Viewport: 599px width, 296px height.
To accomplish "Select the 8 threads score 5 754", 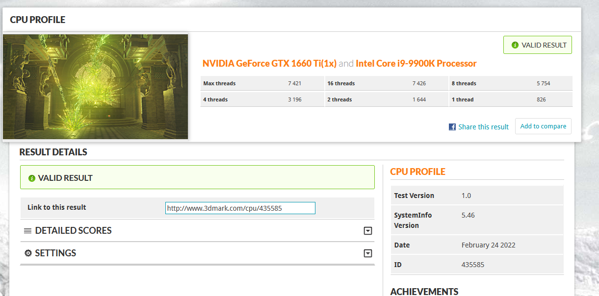I will (544, 84).
